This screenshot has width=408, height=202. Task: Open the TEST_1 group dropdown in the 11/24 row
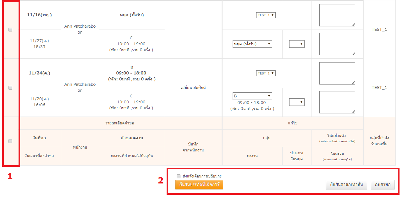tap(266, 73)
